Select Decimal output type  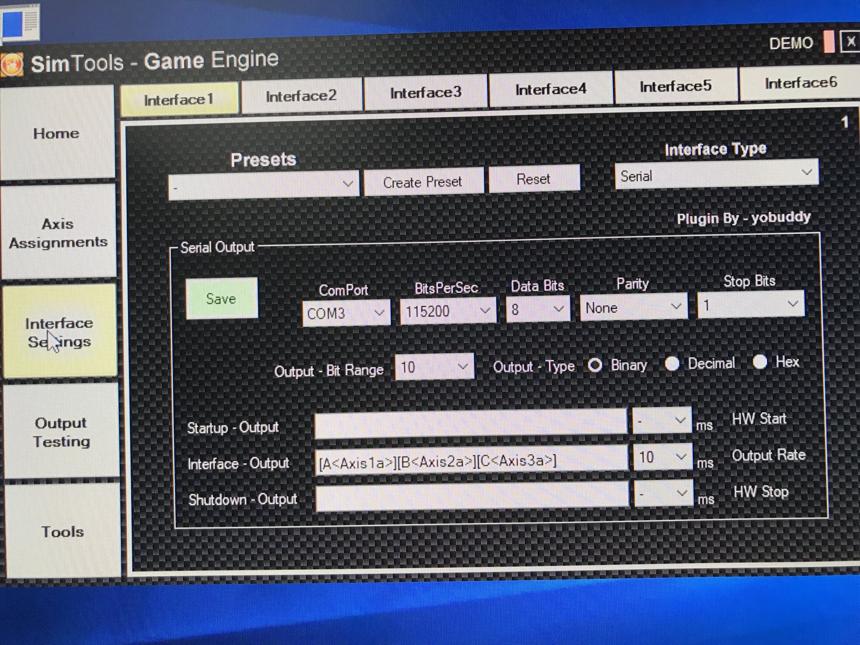(672, 364)
